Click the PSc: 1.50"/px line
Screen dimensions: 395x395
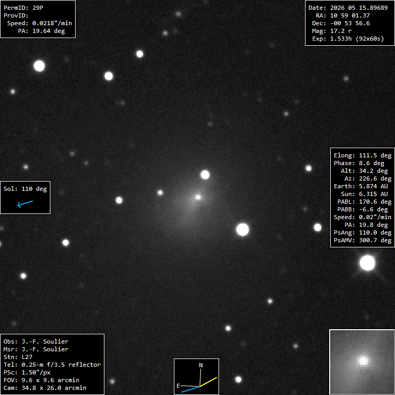click(27, 372)
